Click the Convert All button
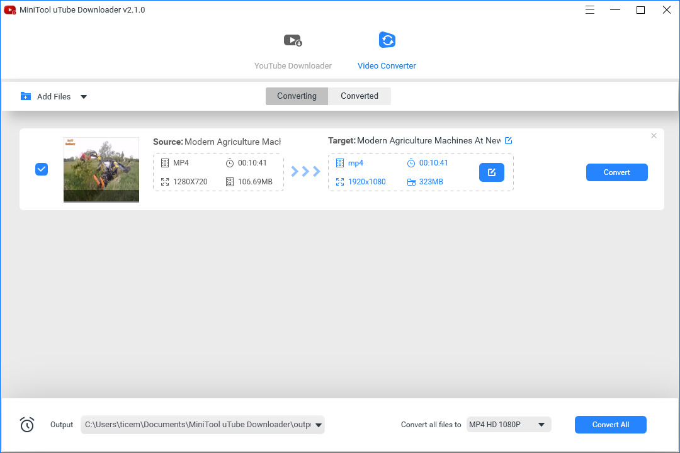The image size is (680, 453). pyautogui.click(x=611, y=425)
